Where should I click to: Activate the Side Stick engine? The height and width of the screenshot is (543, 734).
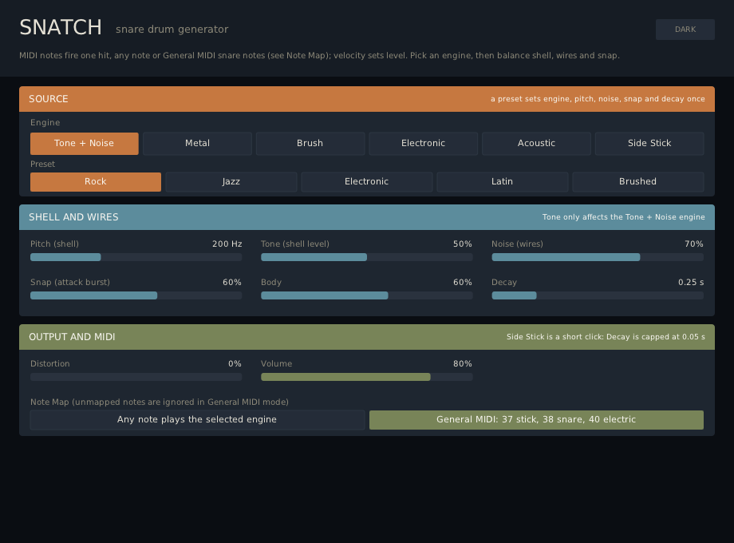pos(649,144)
